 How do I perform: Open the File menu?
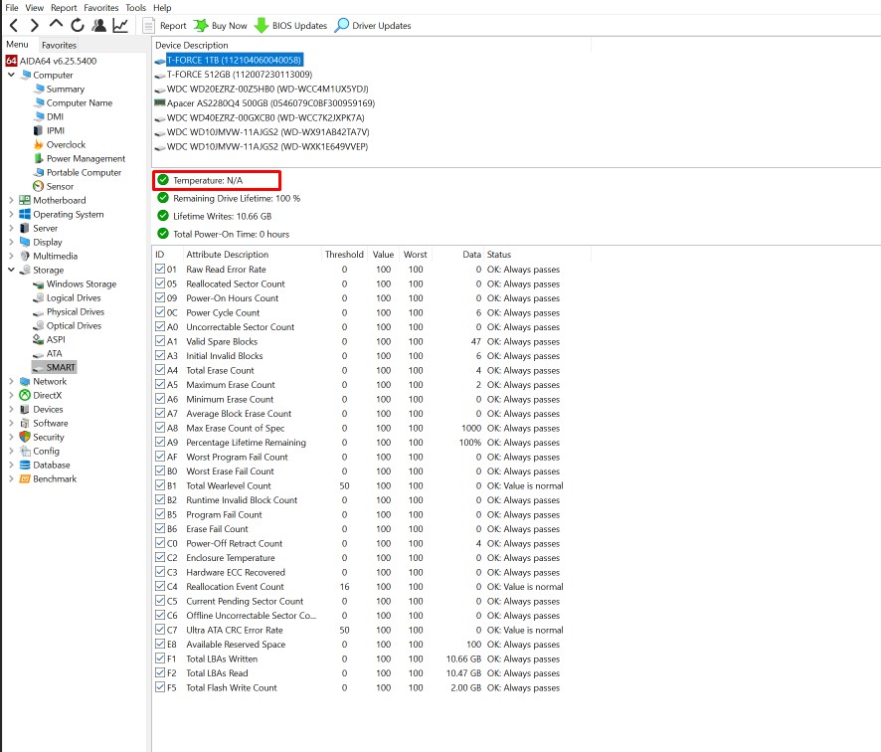12,8
